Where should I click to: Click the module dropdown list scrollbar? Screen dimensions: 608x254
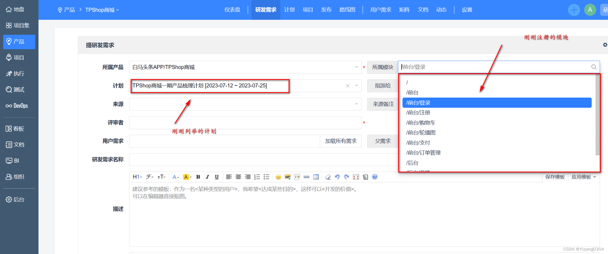tap(598, 115)
